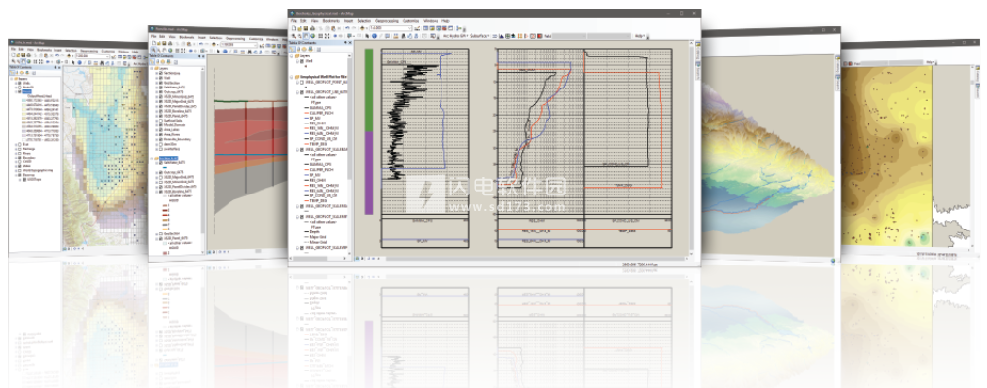Click pin icon on Table Of Contents header
This screenshot has height=388, width=987.
[345, 43]
